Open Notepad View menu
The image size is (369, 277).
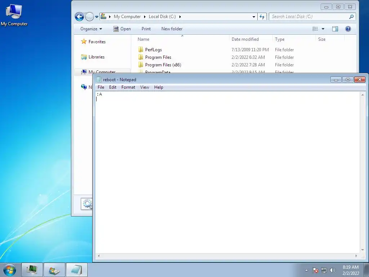(145, 87)
